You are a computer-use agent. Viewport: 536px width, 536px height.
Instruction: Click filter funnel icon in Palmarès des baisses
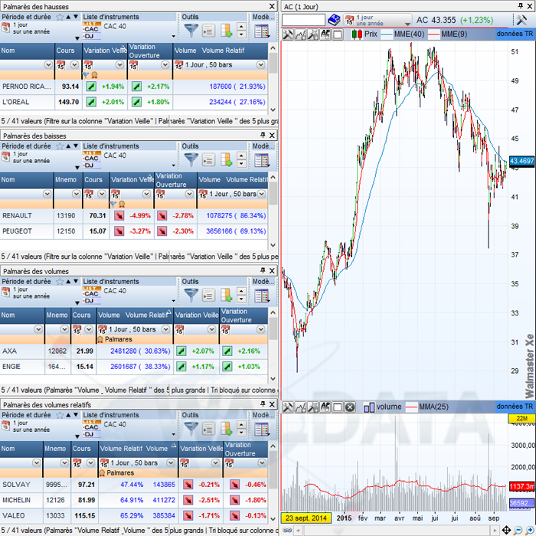coord(191,160)
